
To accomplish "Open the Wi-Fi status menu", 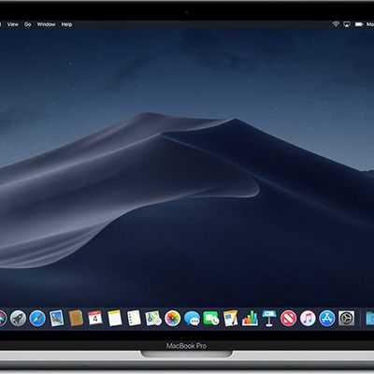I will 336,24.
